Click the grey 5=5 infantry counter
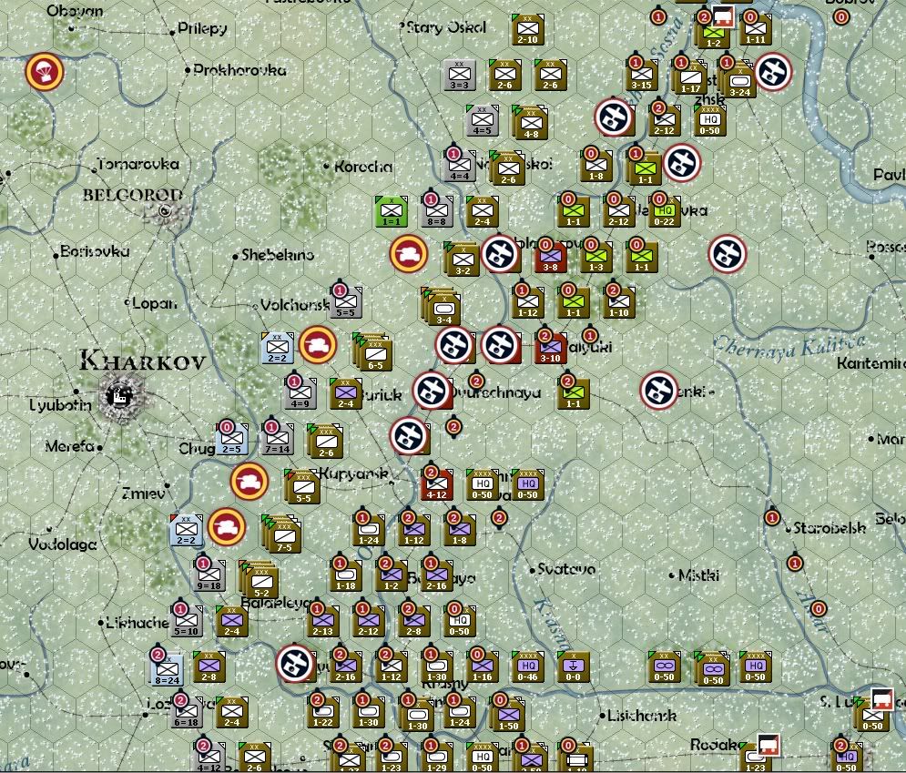 click(x=345, y=302)
